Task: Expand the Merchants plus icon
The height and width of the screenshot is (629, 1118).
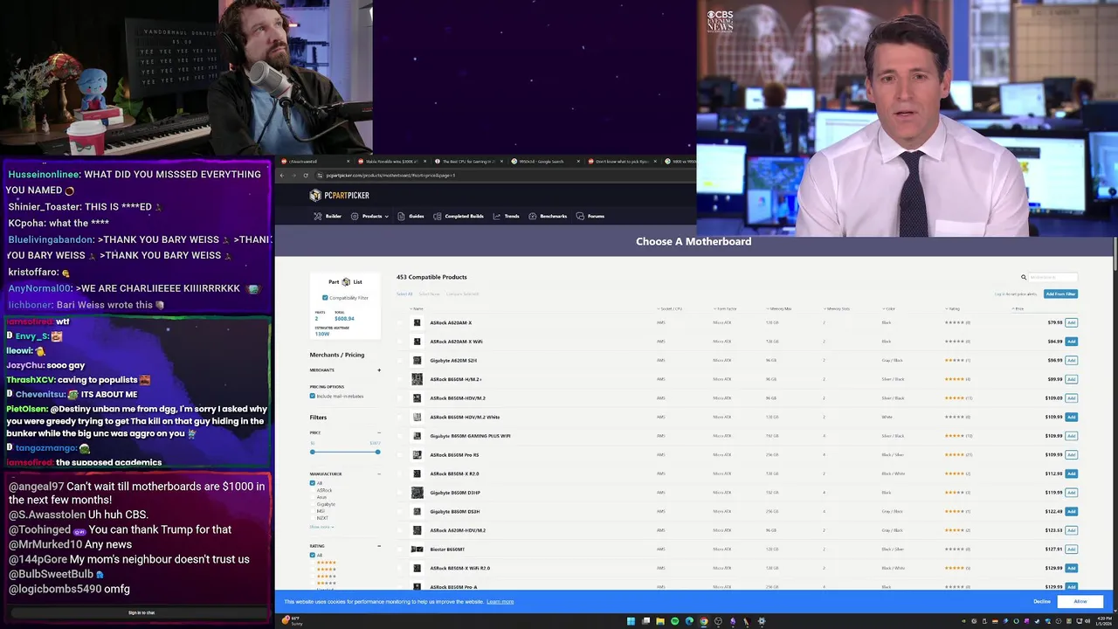Action: (x=379, y=370)
